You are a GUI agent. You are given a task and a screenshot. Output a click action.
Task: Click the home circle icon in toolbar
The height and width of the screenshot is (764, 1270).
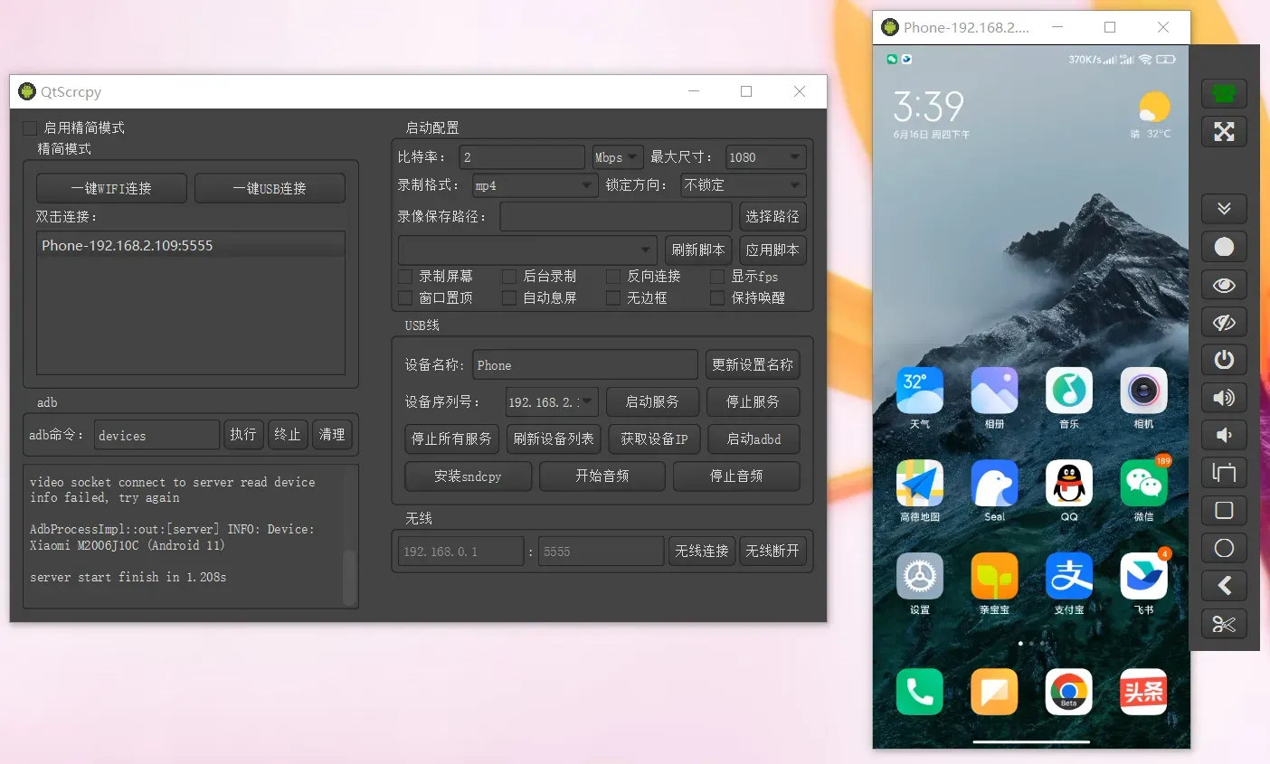[x=1224, y=548]
